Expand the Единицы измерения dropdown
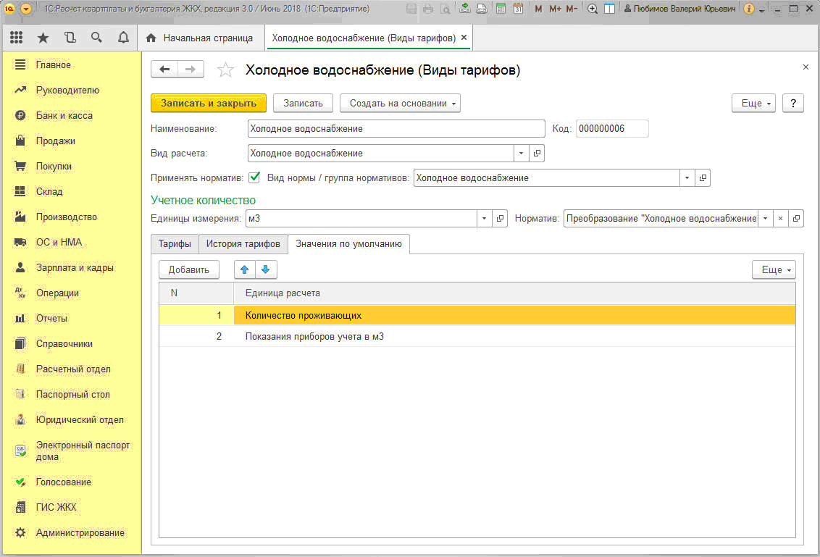820x557 pixels. 484,219
